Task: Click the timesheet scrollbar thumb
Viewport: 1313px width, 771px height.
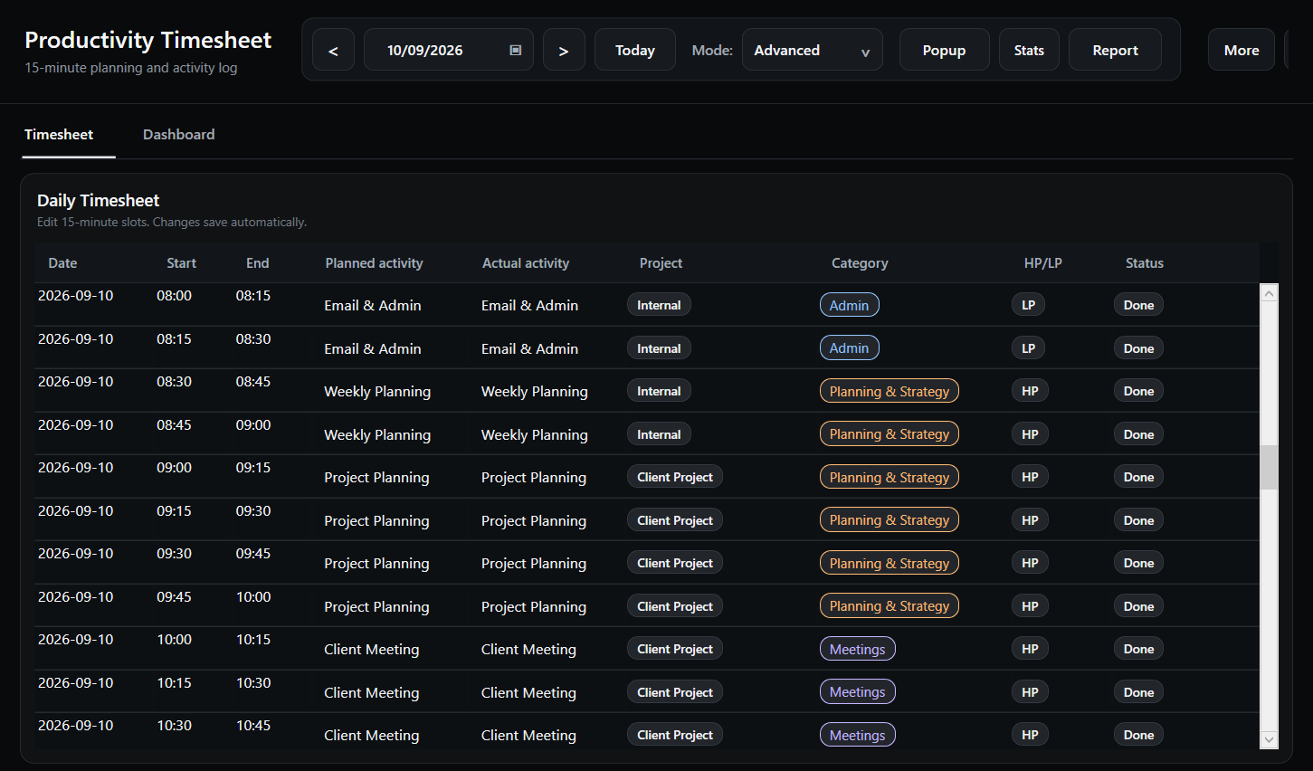Action: click(1269, 467)
